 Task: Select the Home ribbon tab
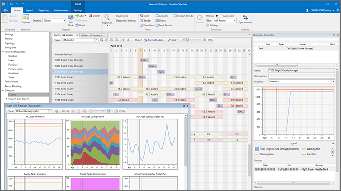tap(17, 10)
